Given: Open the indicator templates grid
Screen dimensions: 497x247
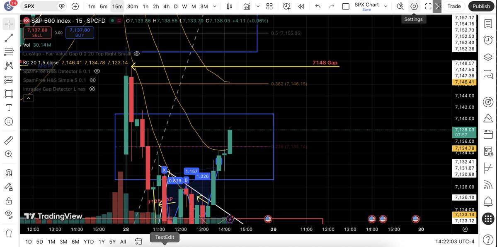Looking at the screenshot, I should 269,6.
